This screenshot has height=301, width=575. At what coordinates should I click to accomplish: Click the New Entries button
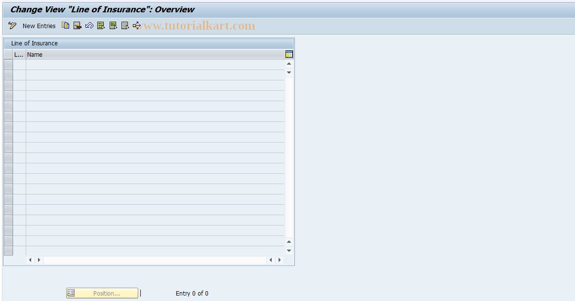[39, 26]
